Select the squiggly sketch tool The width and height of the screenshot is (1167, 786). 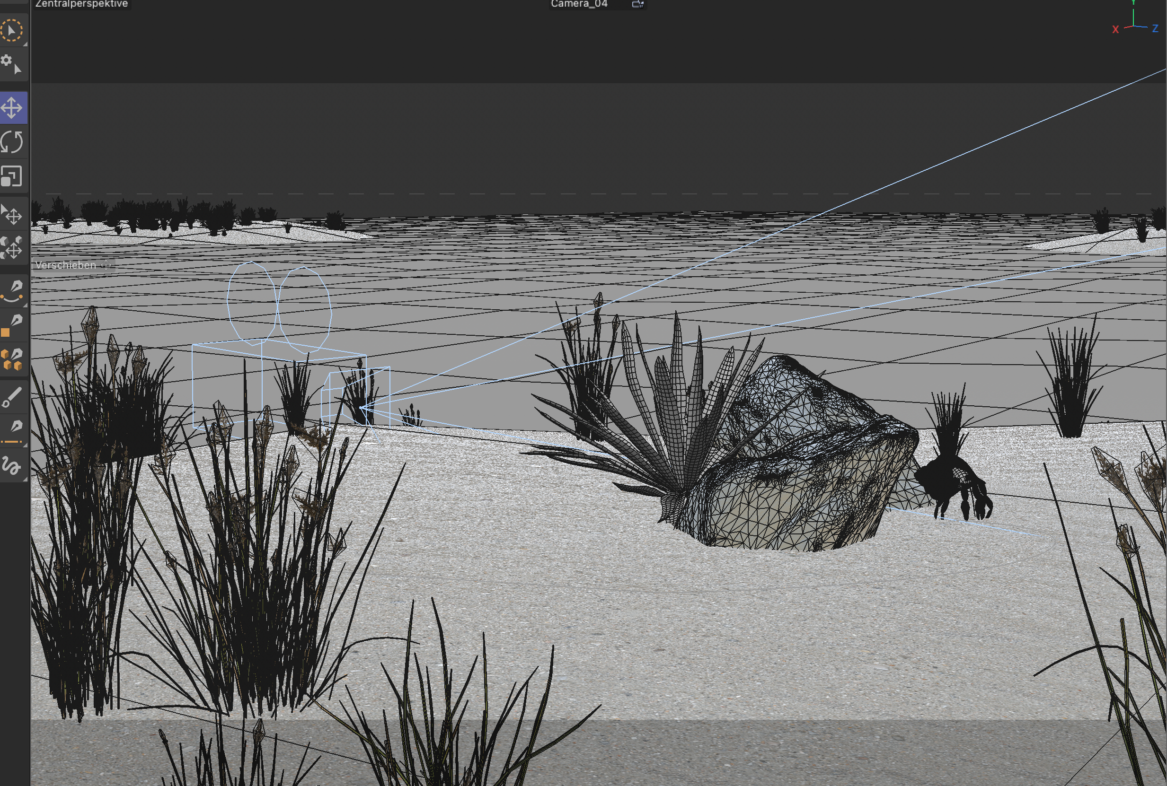[x=11, y=466]
